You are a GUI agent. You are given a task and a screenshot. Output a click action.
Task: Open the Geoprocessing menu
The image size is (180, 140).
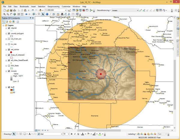[x=53, y=7]
